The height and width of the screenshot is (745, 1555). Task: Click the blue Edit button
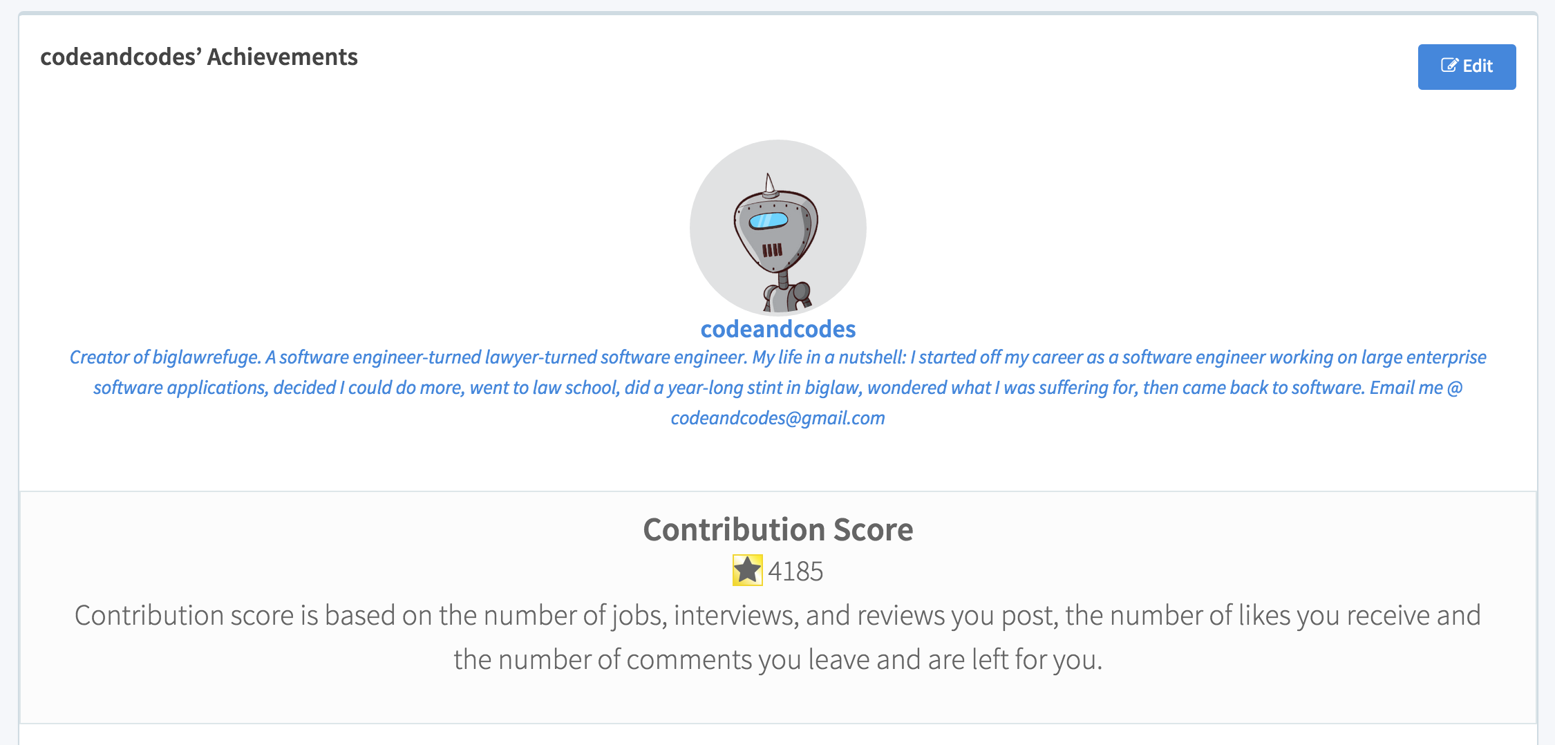click(x=1467, y=66)
